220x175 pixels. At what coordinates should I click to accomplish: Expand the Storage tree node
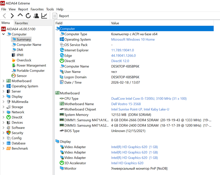click(x=4, y=107)
